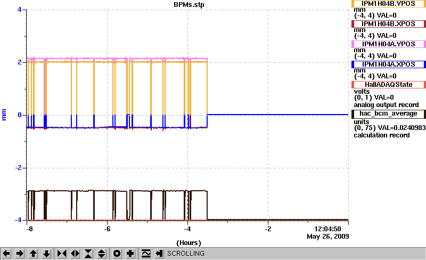Click the 12:04:50 timestamp label
The image size is (426, 260).
coord(327,229)
